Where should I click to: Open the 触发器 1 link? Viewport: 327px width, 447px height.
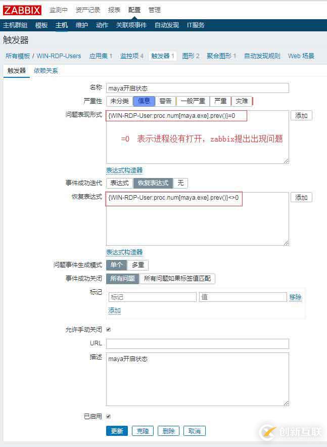click(163, 56)
